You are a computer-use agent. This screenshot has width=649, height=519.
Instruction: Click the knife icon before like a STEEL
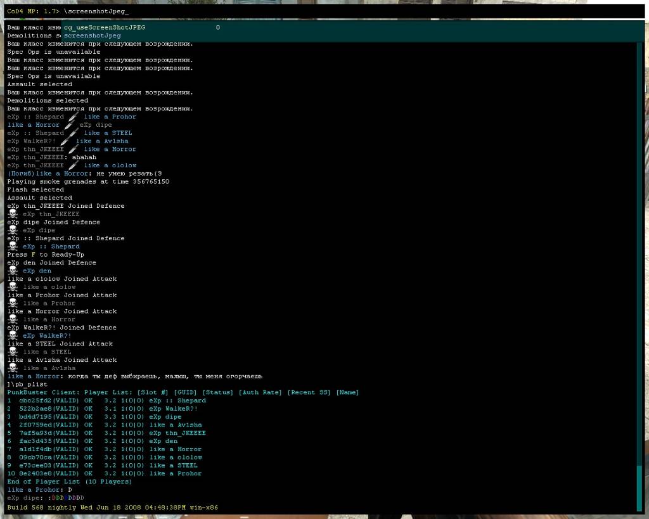73,133
